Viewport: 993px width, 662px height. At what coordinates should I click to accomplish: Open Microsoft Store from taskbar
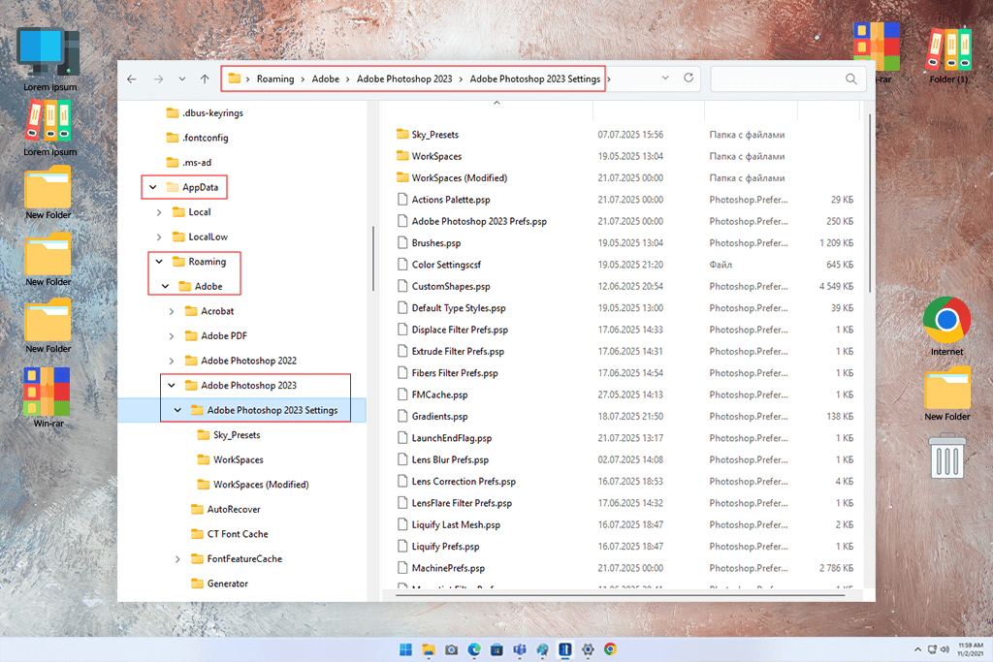(x=497, y=649)
